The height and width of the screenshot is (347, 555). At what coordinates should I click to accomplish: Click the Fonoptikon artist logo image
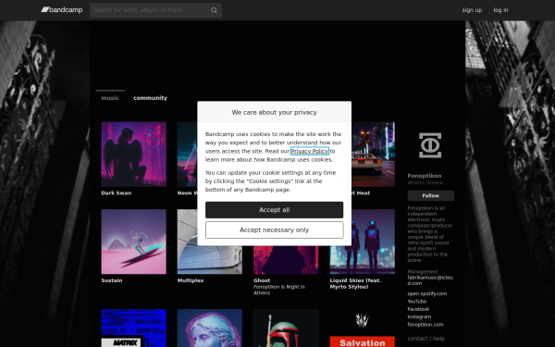430,145
